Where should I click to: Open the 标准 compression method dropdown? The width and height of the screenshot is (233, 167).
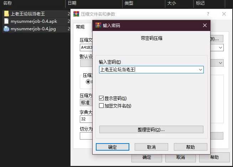click(86, 103)
